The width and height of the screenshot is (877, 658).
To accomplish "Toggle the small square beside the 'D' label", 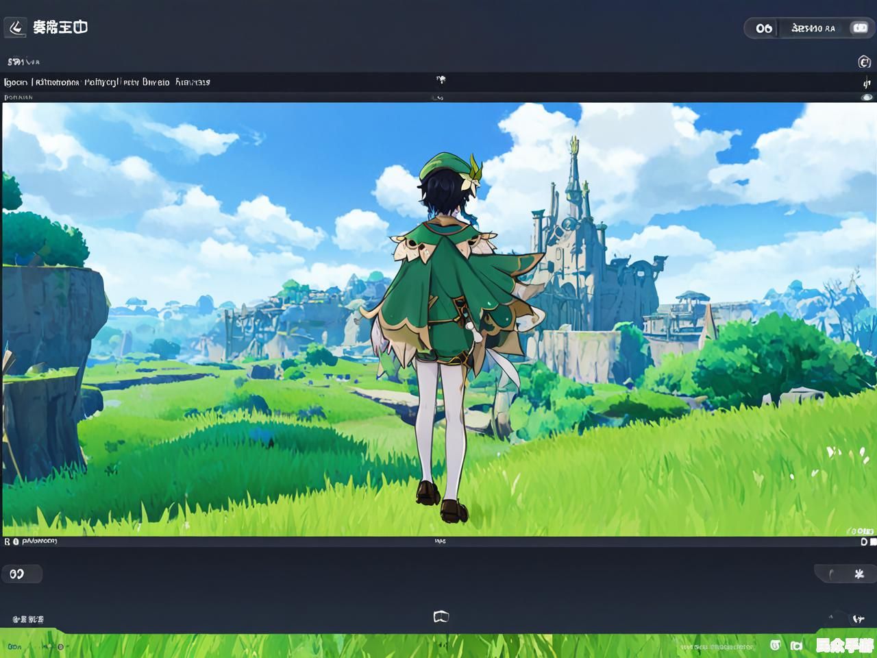I will (x=873, y=541).
